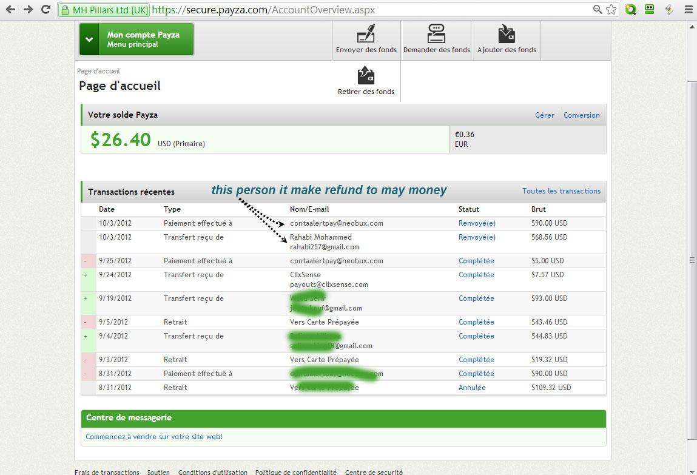Viewport: 697px width, 475px height.
Task: Open Complétée status of the $5.00 payment
Action: pyautogui.click(x=476, y=261)
